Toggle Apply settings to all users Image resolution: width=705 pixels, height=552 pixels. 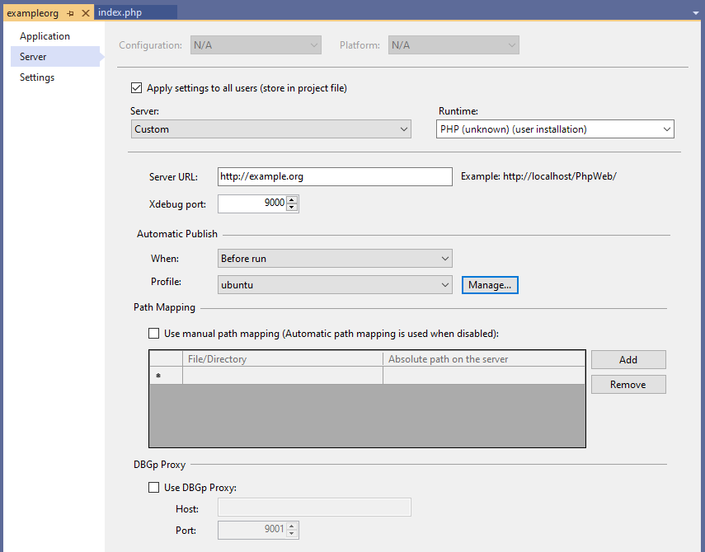(136, 87)
